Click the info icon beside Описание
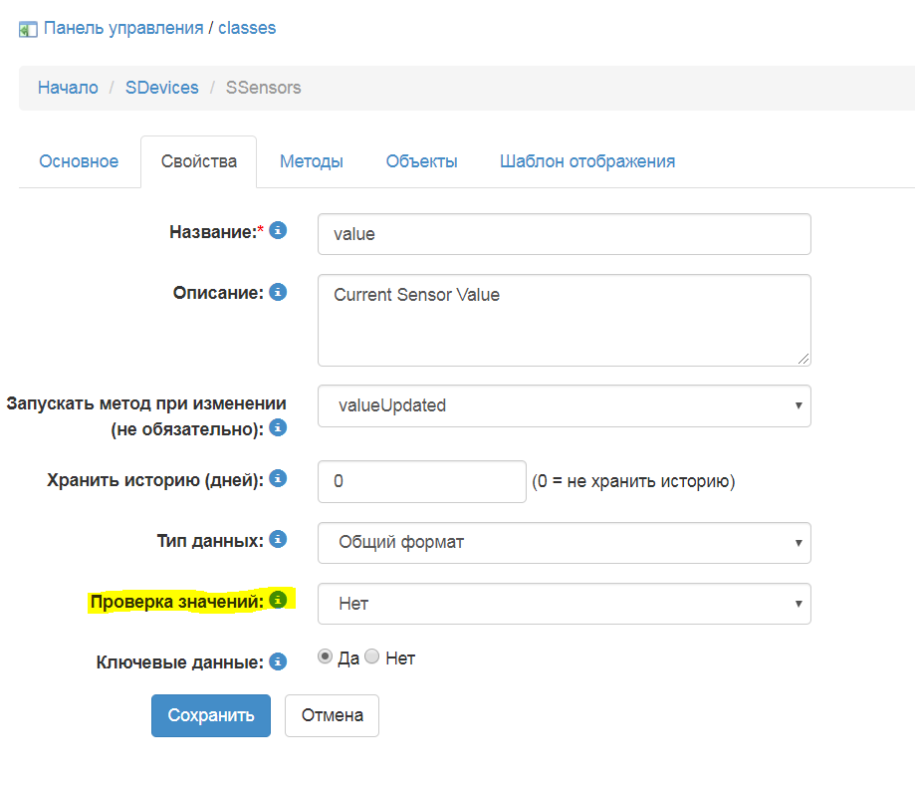Screen dimensions: 915x790 pos(278,293)
